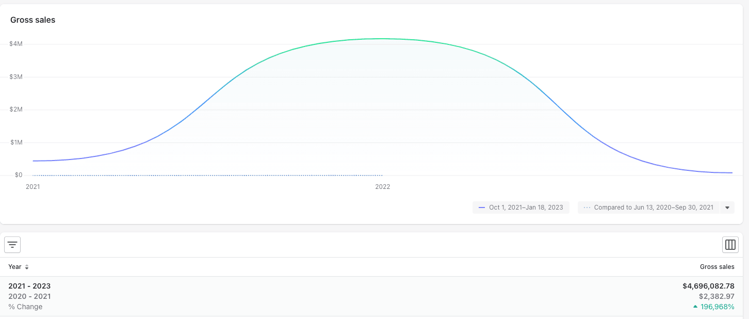The height and width of the screenshot is (319, 749).
Task: Toggle the Compared to Jun 13, 2020 series
Action: 653,208
